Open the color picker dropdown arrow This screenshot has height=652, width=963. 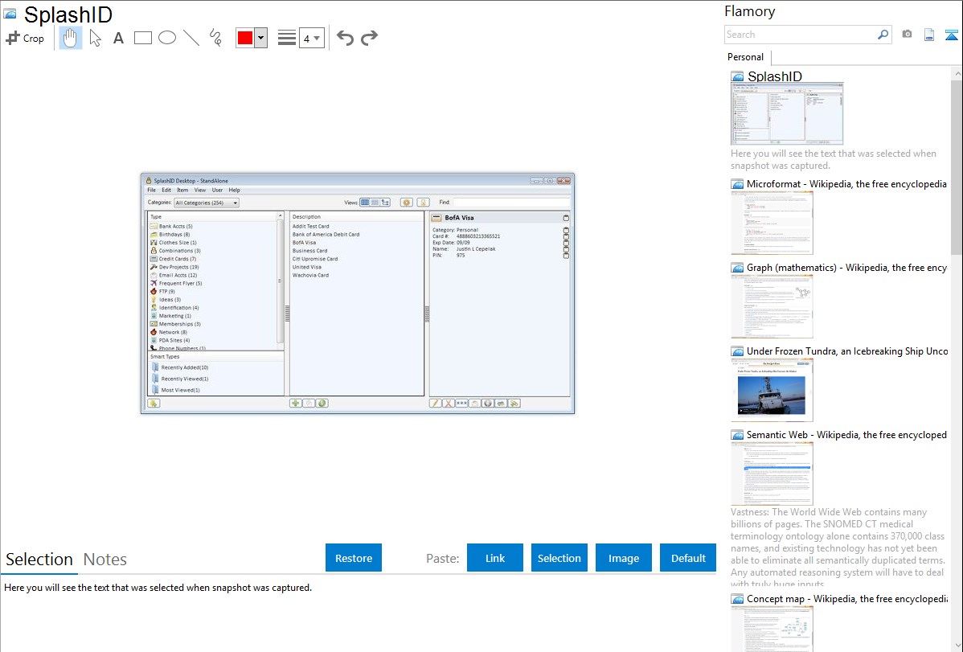click(261, 38)
